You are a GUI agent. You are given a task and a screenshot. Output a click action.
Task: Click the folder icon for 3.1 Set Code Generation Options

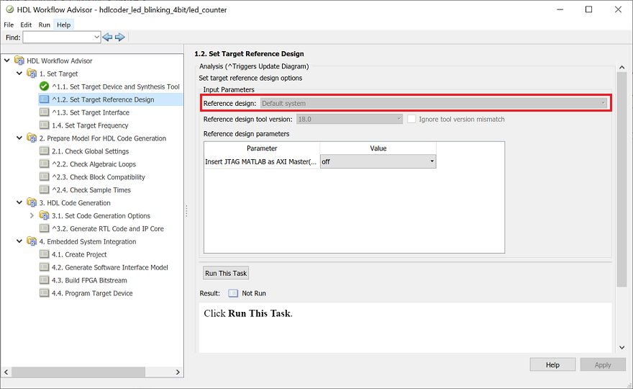(45, 215)
